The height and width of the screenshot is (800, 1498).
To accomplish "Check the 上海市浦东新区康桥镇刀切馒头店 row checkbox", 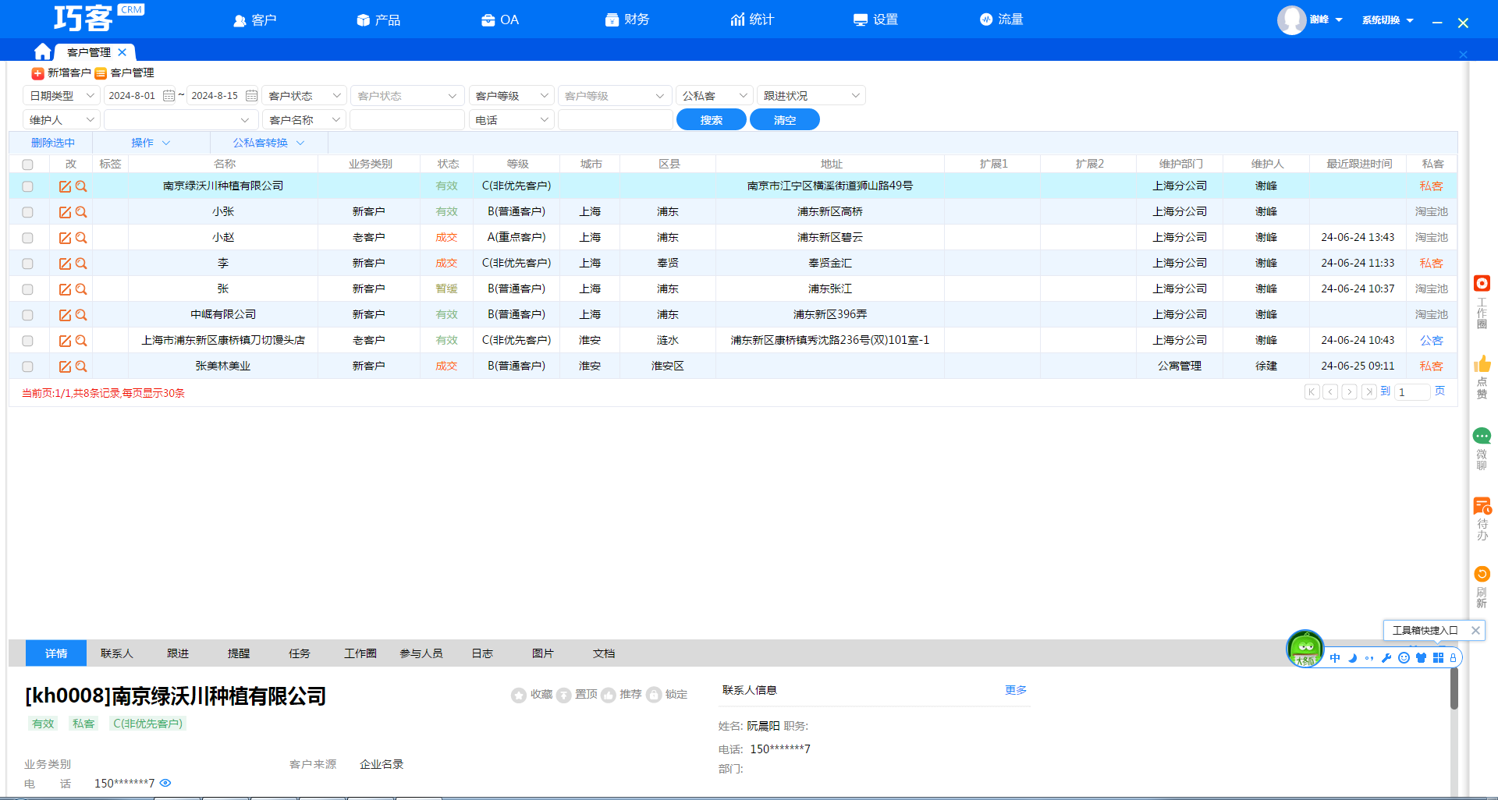I will point(27,341).
